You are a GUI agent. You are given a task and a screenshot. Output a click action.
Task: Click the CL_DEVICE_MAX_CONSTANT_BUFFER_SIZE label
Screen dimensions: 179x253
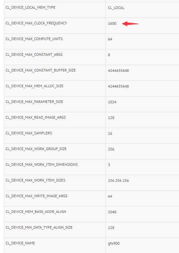41,70
